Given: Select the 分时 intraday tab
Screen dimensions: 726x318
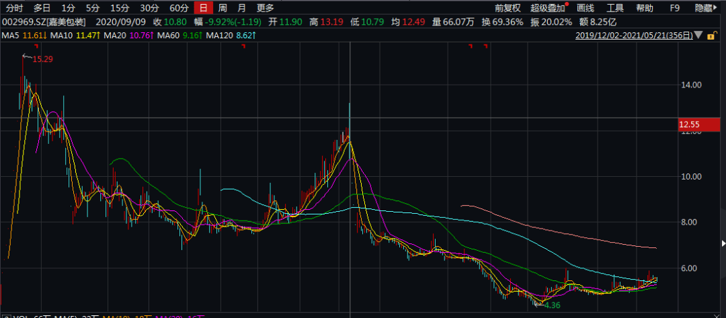Looking at the screenshot, I should pyautogui.click(x=14, y=8).
